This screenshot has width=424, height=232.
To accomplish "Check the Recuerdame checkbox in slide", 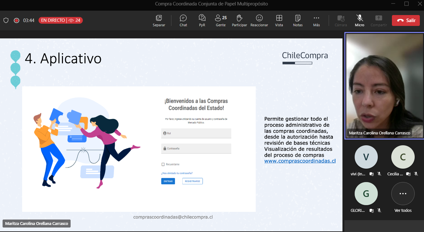I will click(163, 164).
